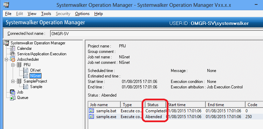Select Calendar in the tree
This screenshot has height=129, width=263.
click(24, 48)
